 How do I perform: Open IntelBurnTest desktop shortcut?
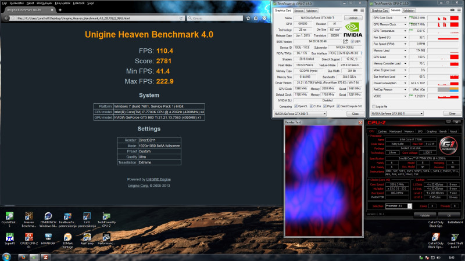click(x=67, y=216)
